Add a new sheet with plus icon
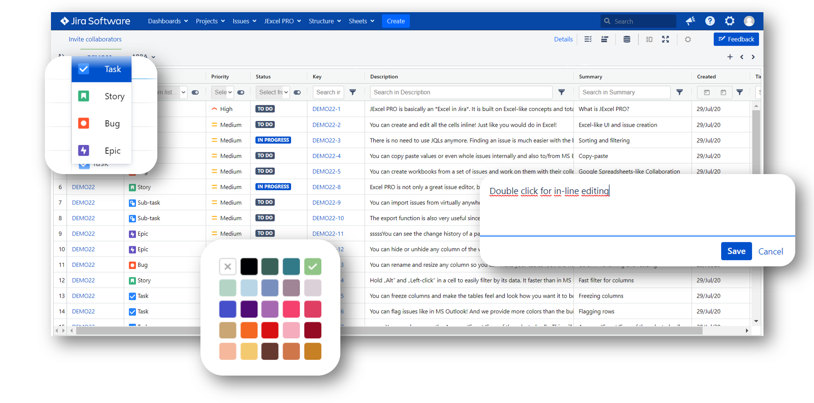Image resolution: width=814 pixels, height=403 pixels. 730,57
